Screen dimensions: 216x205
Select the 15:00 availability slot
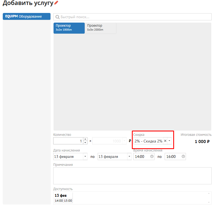pos(68,201)
